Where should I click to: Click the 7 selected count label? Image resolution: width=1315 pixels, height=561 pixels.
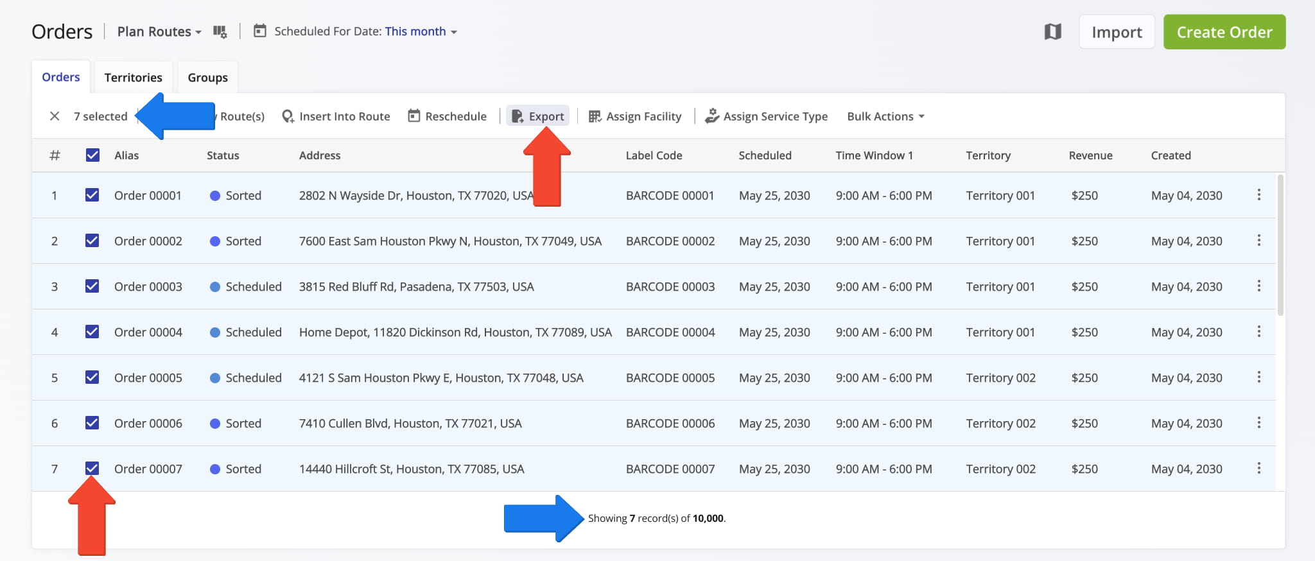(100, 116)
